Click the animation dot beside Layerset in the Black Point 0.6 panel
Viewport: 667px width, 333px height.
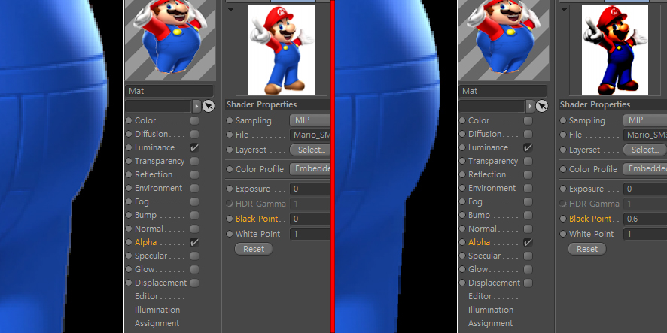[x=563, y=150]
